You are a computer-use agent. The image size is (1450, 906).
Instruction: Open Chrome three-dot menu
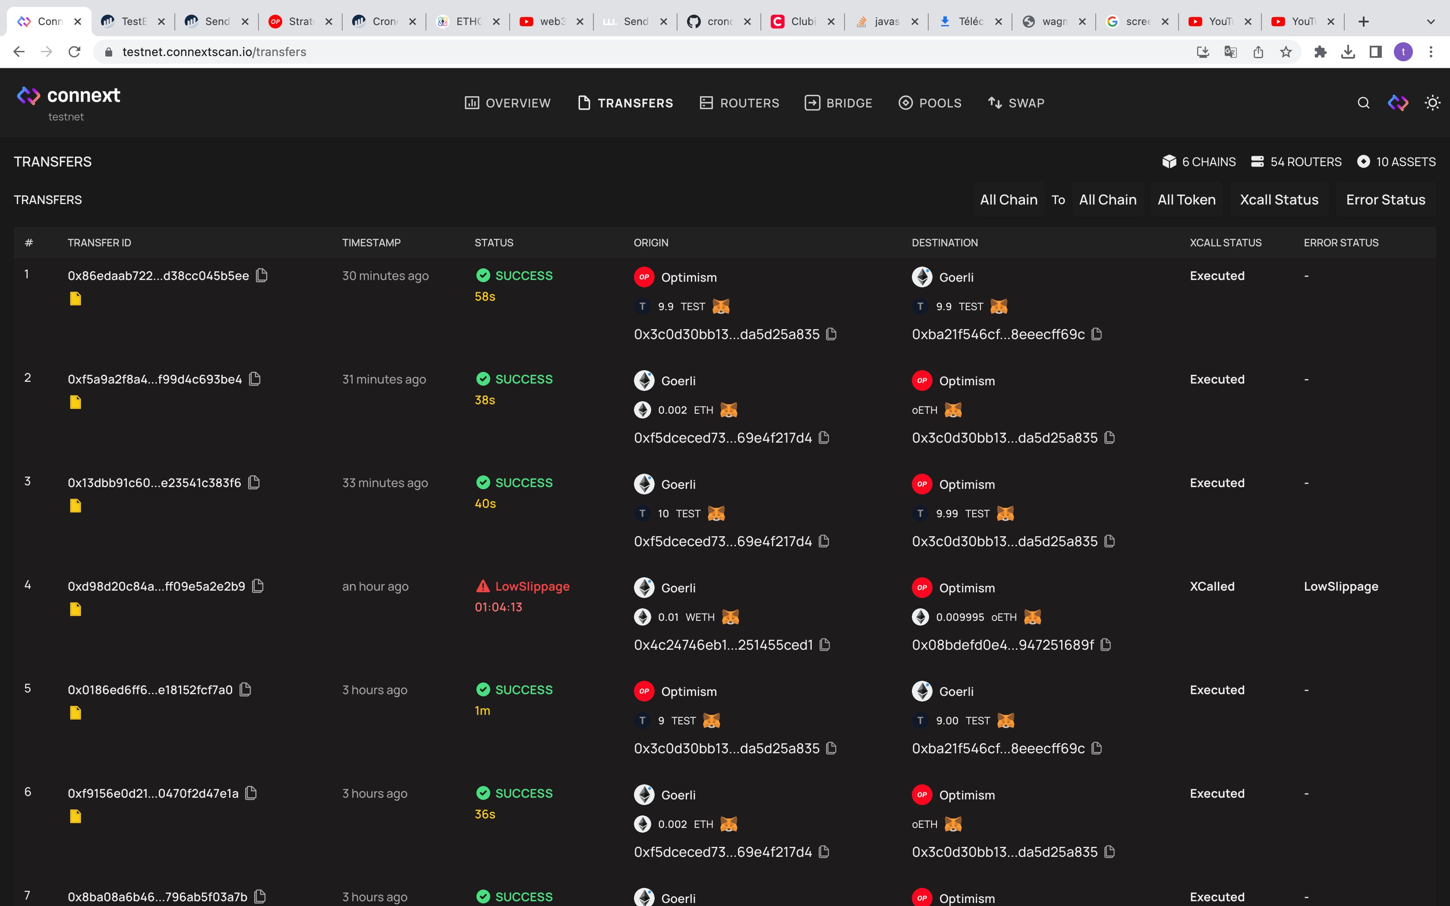(1431, 52)
